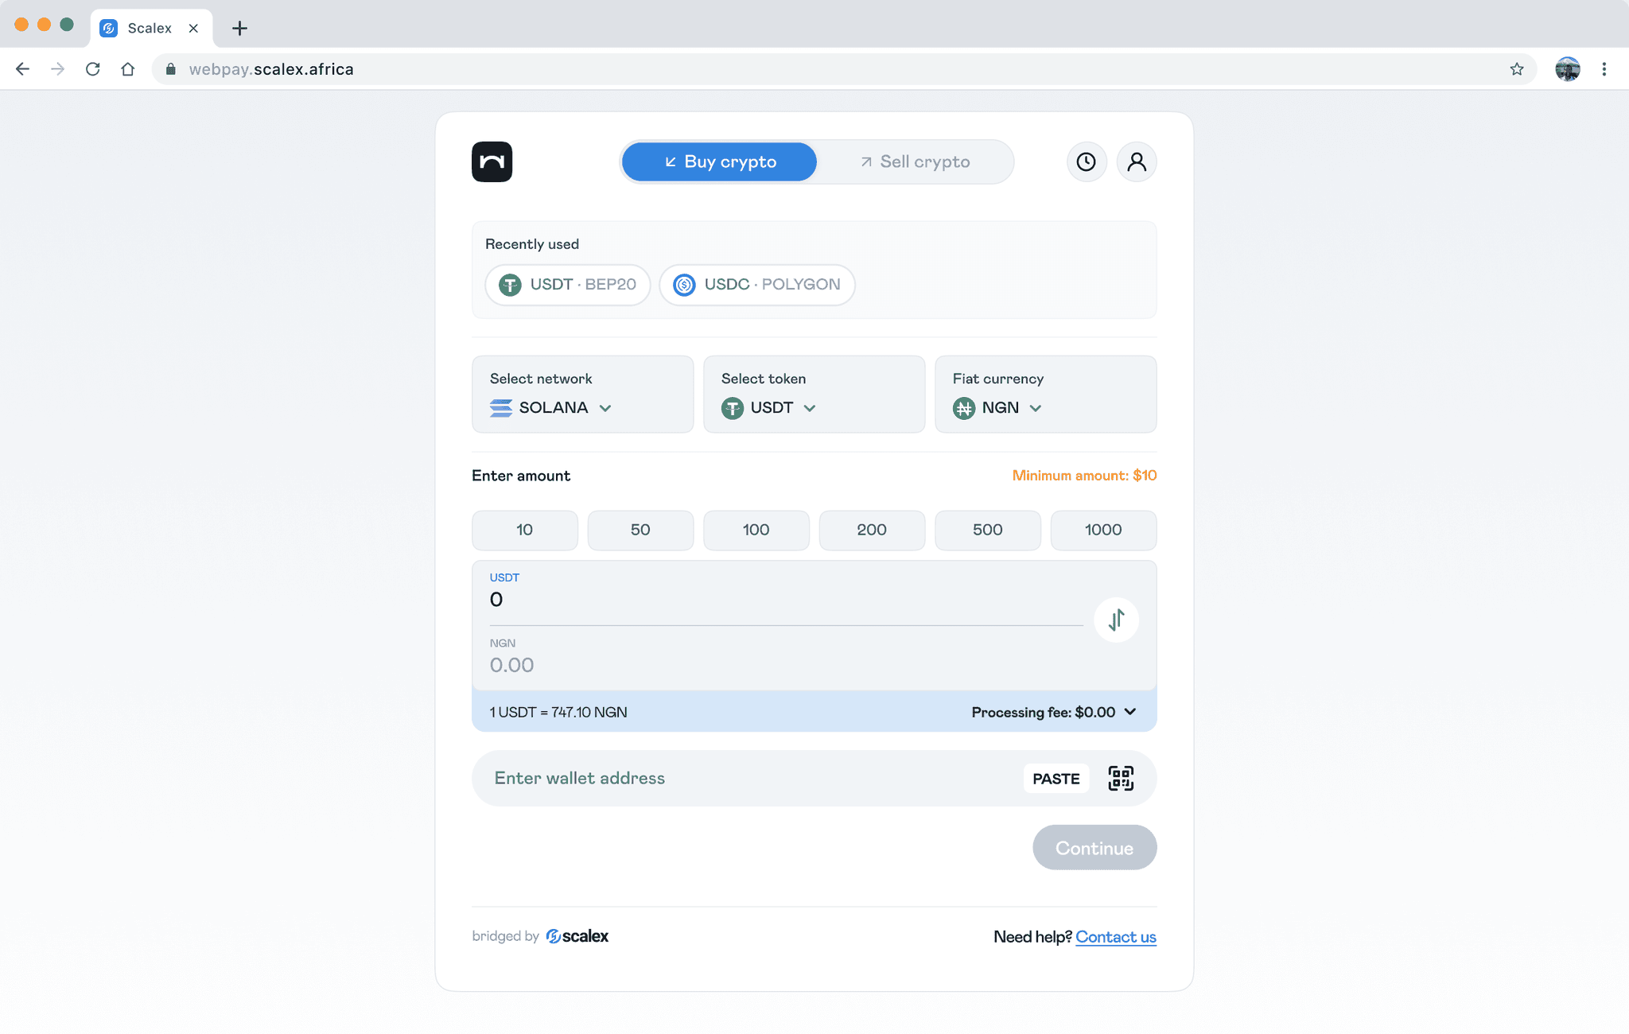The image size is (1629, 1034).
Task: Go to browser home page
Action: pos(128,69)
